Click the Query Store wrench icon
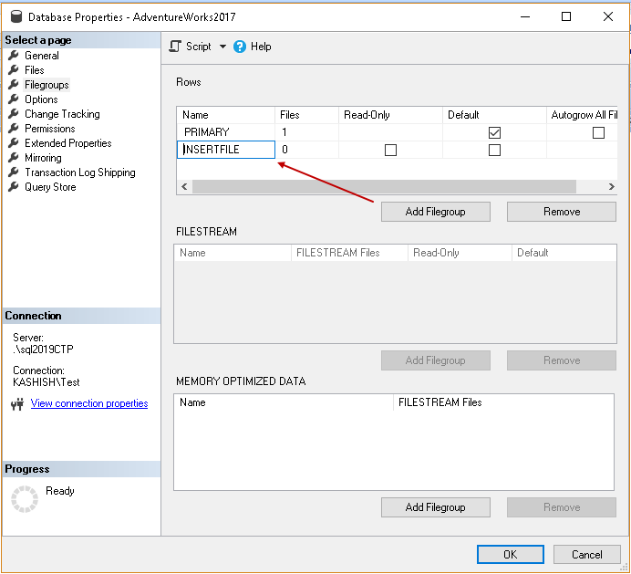 point(14,186)
